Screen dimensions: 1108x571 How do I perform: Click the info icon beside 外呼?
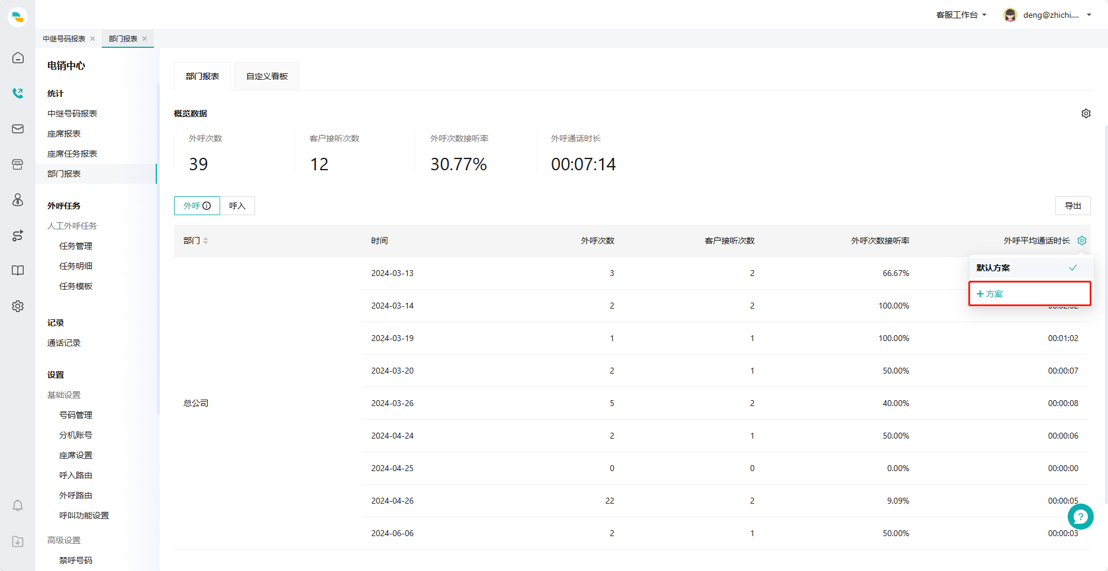[207, 206]
